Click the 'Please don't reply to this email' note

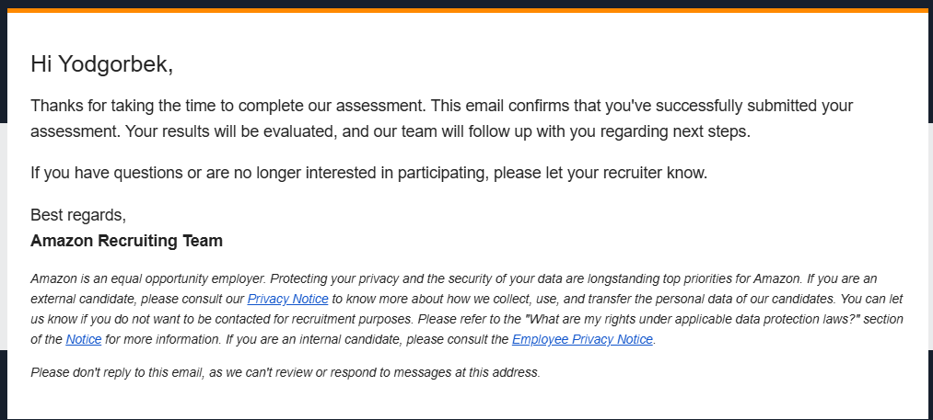tap(286, 373)
